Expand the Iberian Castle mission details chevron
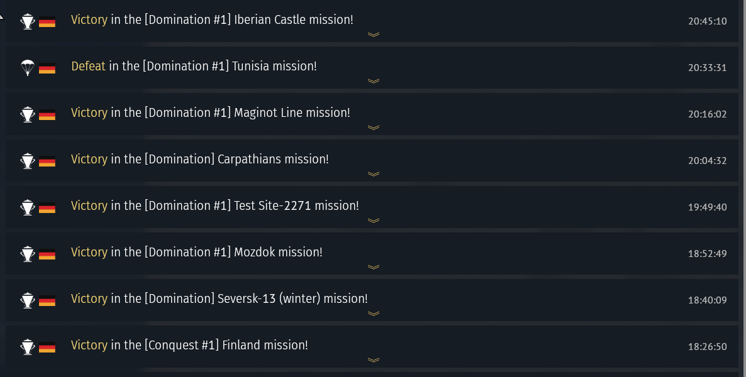 pos(374,35)
